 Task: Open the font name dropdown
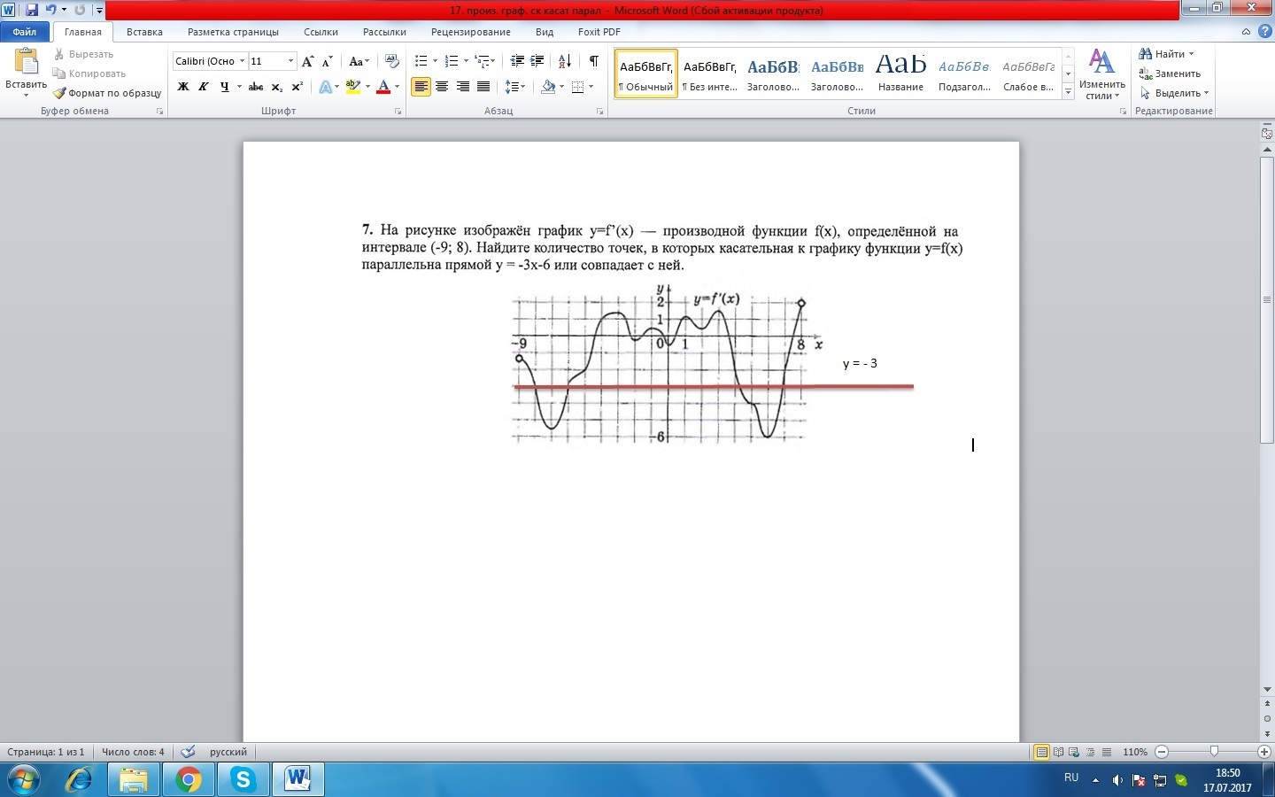click(243, 61)
